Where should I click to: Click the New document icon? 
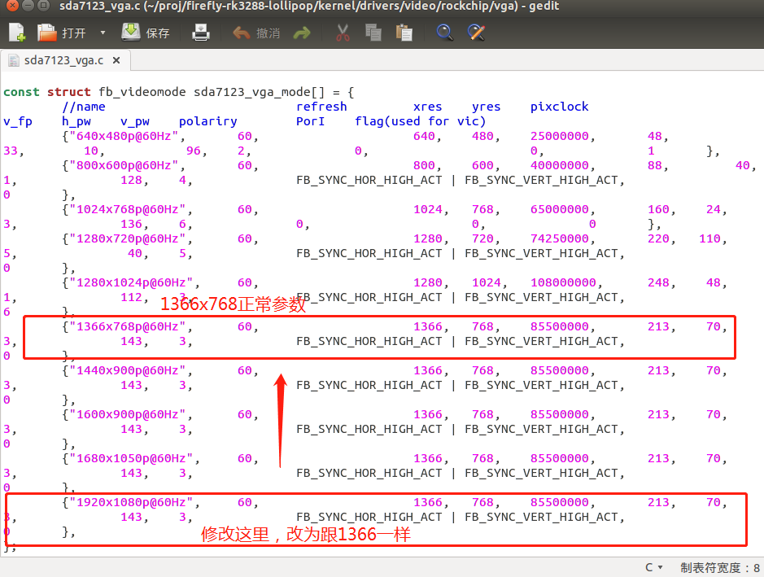coord(17,33)
